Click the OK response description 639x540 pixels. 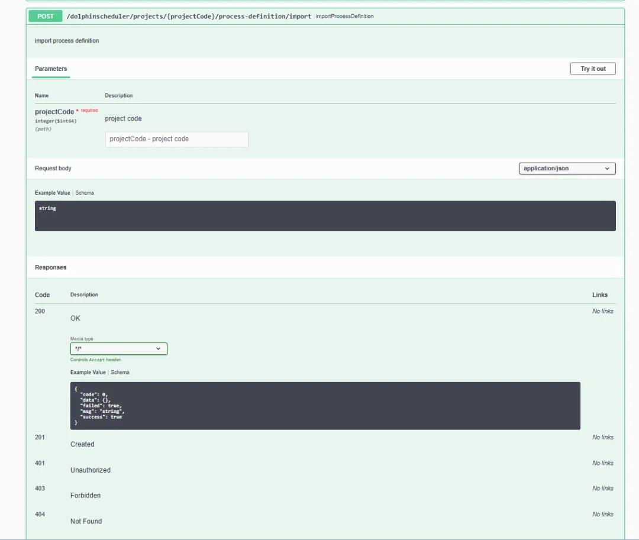[x=75, y=318]
